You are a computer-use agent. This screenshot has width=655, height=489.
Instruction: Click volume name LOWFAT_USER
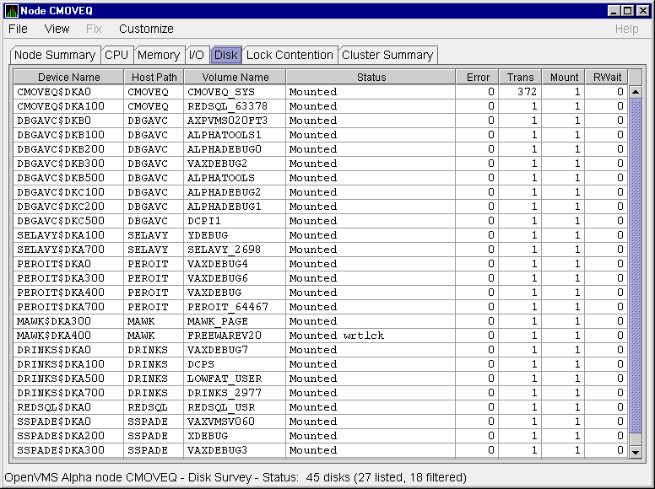(x=225, y=379)
